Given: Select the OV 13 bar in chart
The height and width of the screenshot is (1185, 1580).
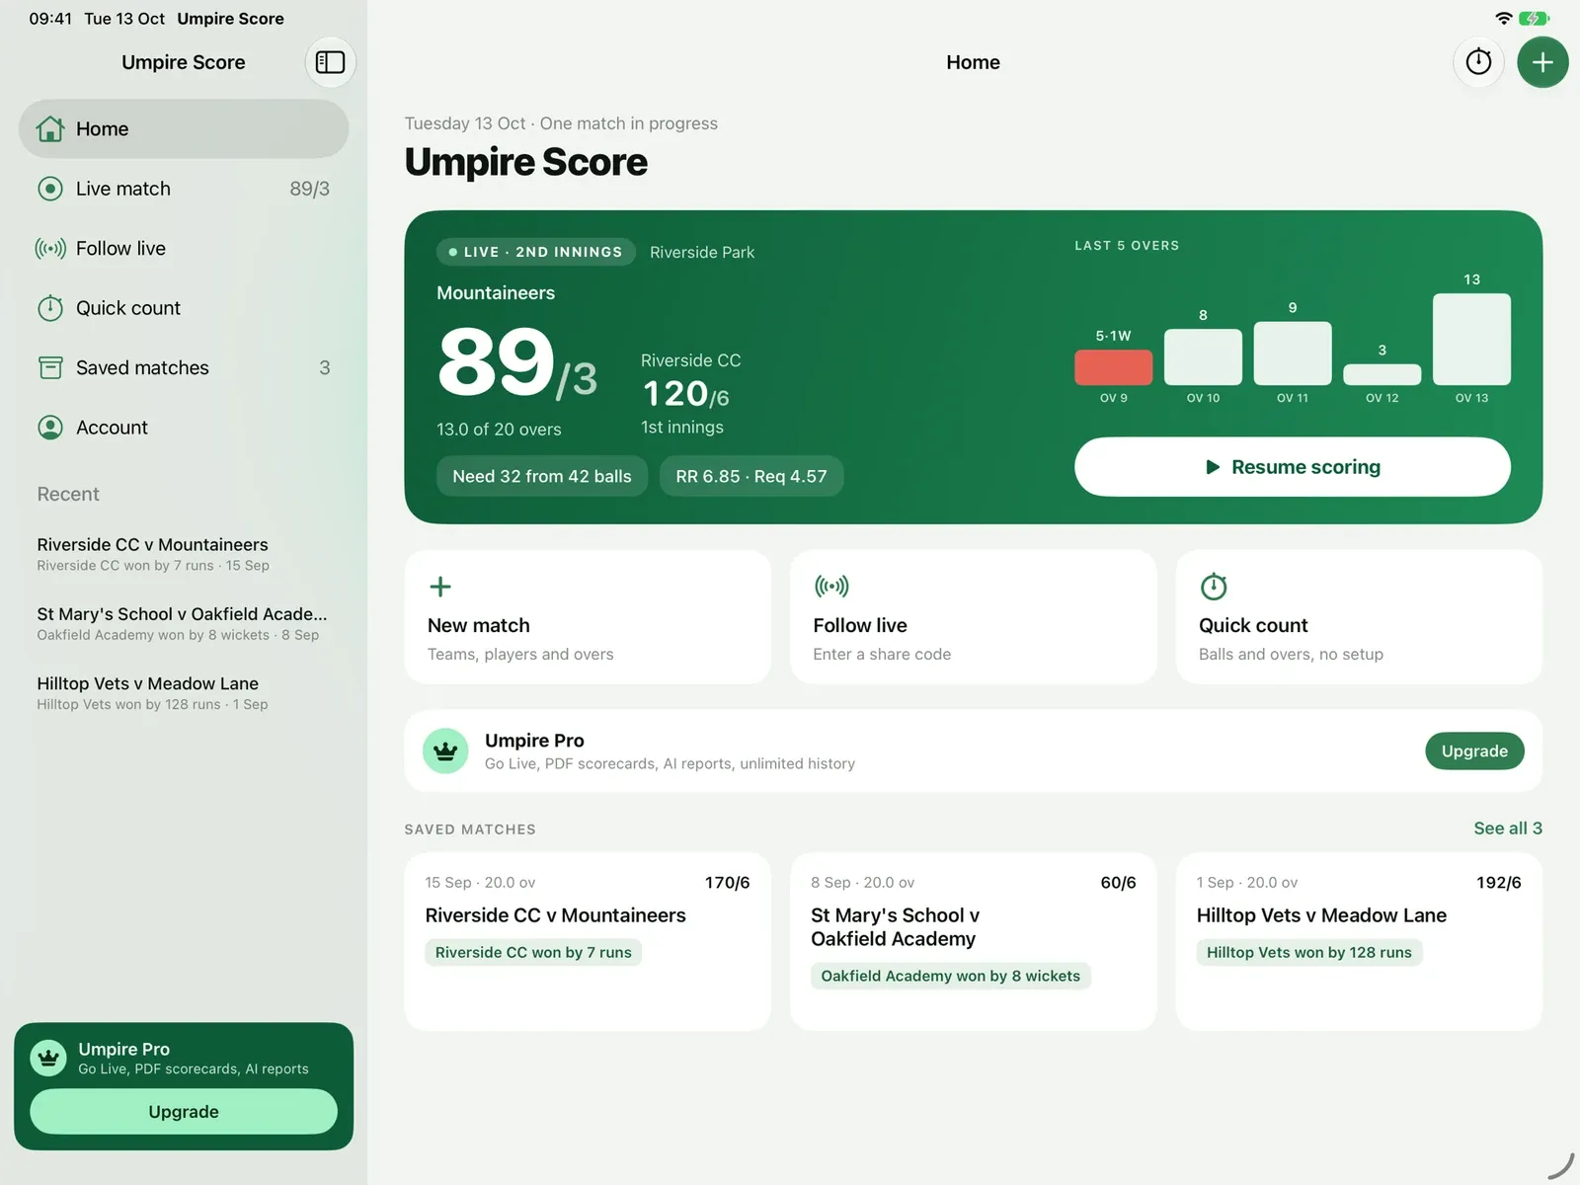Looking at the screenshot, I should pos(1471,339).
